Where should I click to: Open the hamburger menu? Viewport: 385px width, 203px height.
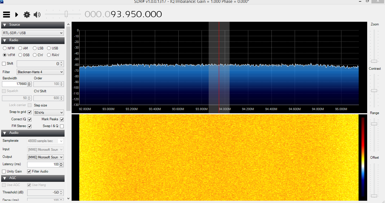pyautogui.click(x=6, y=15)
